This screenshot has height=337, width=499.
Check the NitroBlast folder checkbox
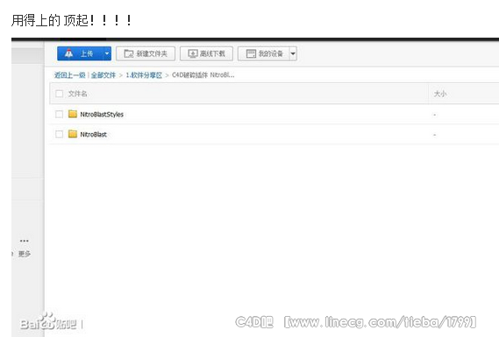(x=59, y=134)
